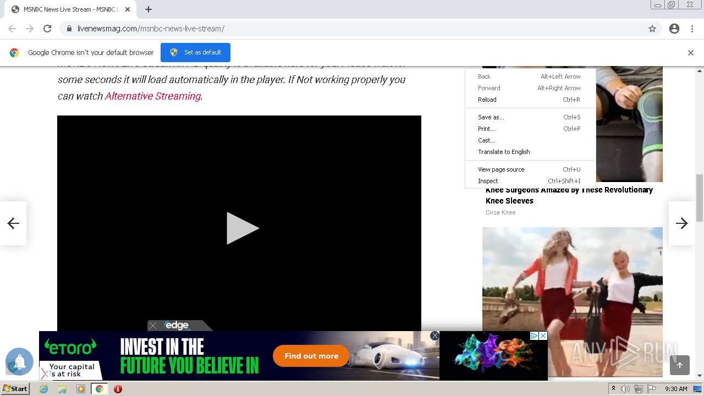
Task: Show hidden tray icons arrow
Action: coord(613,389)
